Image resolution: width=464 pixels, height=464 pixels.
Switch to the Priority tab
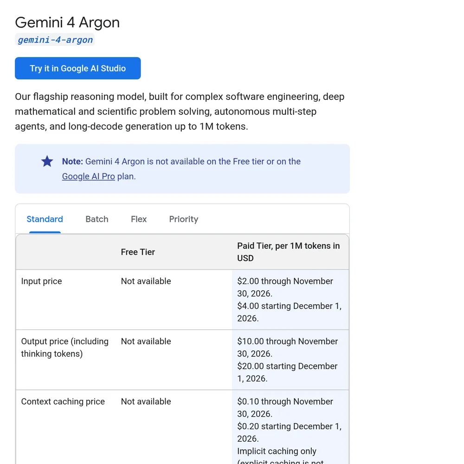(183, 219)
